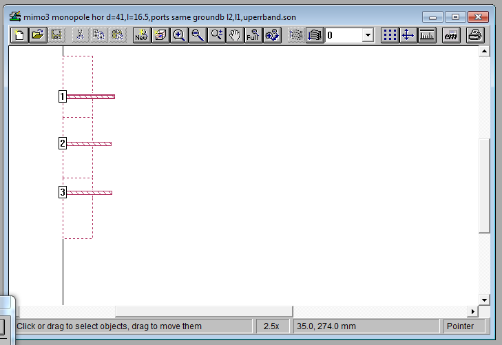The height and width of the screenshot is (345, 502).
Task: Select the Zoom Out magnifier tool
Action: pyautogui.click(x=198, y=35)
